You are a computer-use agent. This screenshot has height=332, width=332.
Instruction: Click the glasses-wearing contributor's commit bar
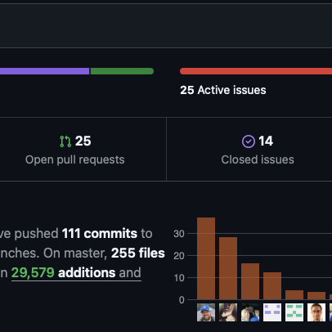[x=316, y=296]
